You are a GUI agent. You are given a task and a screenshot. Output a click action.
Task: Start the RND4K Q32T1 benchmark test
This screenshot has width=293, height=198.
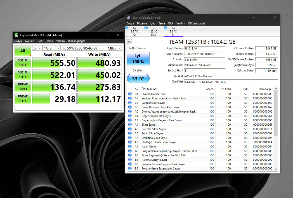tap(23, 86)
